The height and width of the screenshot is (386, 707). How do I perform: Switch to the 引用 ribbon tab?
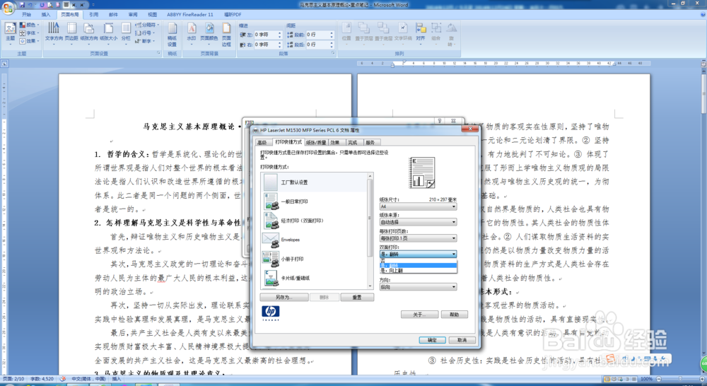coord(94,14)
